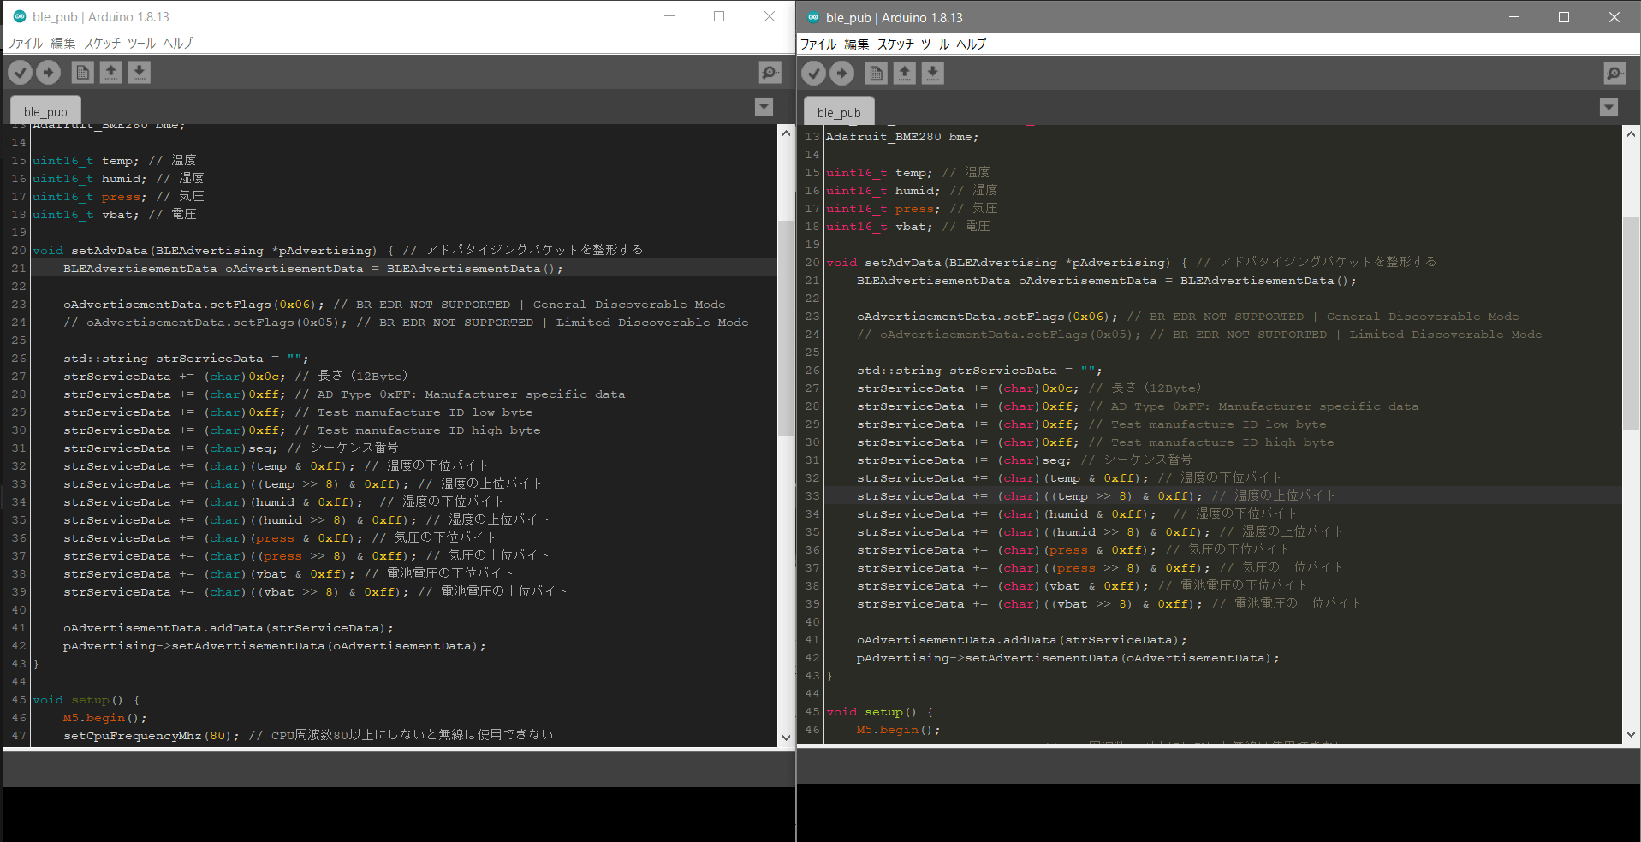Viewport: 1641px width, 842px height.
Task: Save sketch icon in right window toolbar
Action: (x=933, y=74)
